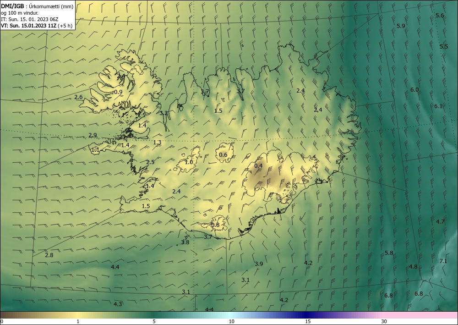Image resolution: width=458 pixels, height=325 pixels.
Task: Click the 1.0 value on Langjökull glacier
Action: click(x=189, y=162)
